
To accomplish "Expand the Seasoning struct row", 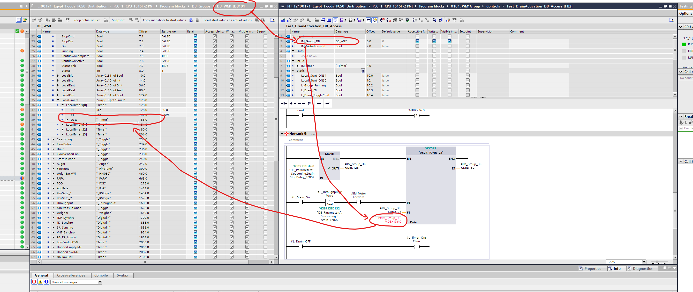I will tap(53, 139).
